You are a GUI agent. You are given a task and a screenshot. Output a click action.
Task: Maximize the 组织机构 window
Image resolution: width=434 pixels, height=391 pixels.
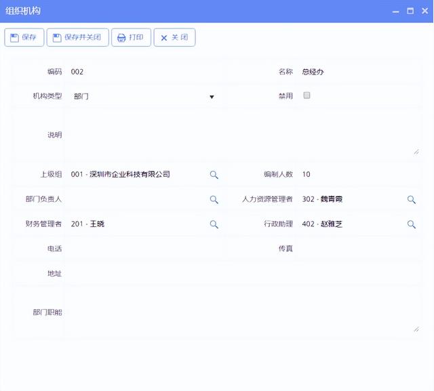(410, 11)
